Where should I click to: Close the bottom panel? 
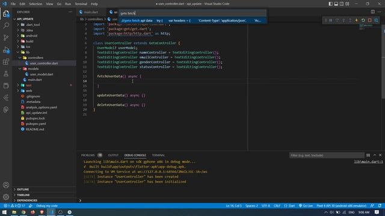pos(380,155)
